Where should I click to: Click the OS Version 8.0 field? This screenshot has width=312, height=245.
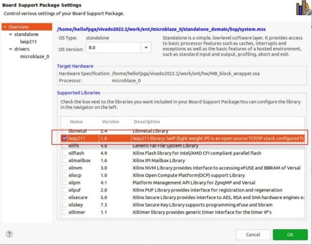[x=113, y=47]
